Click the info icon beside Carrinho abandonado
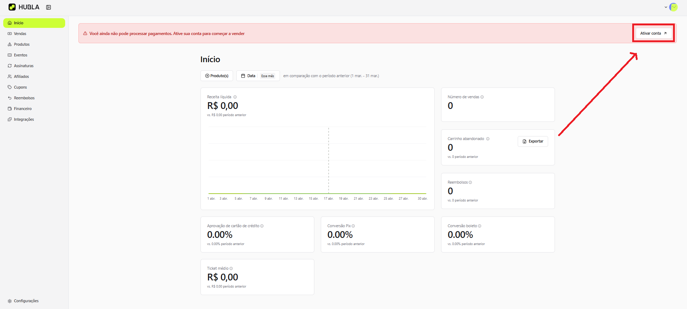 tap(488, 139)
